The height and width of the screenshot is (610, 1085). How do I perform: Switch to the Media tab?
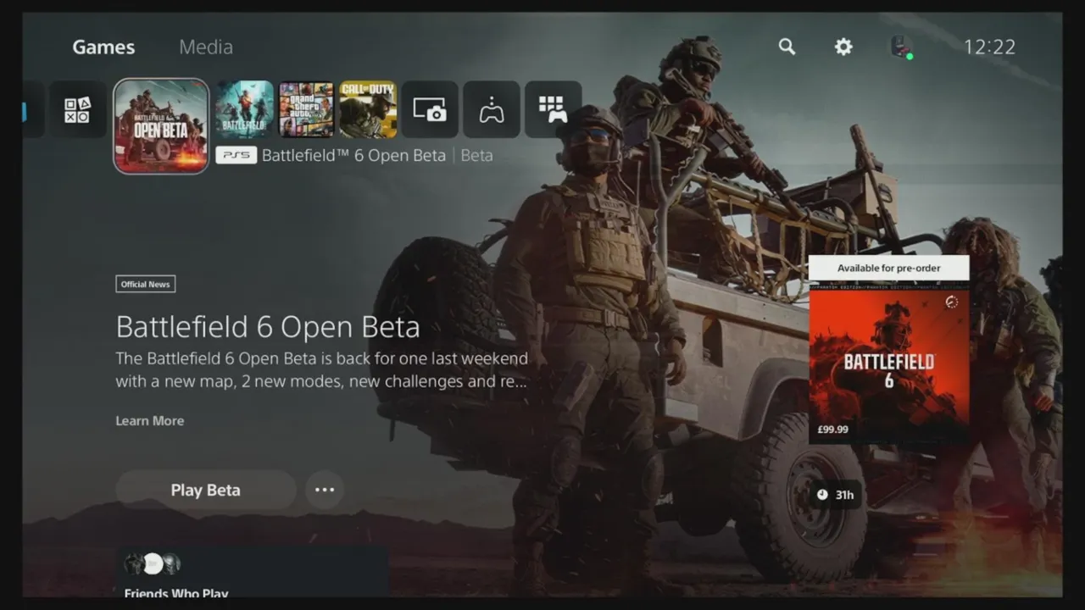click(206, 47)
